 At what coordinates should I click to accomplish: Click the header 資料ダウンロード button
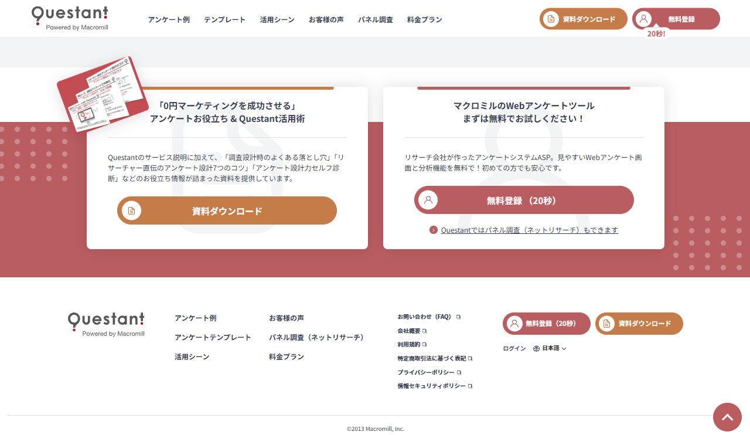click(584, 19)
